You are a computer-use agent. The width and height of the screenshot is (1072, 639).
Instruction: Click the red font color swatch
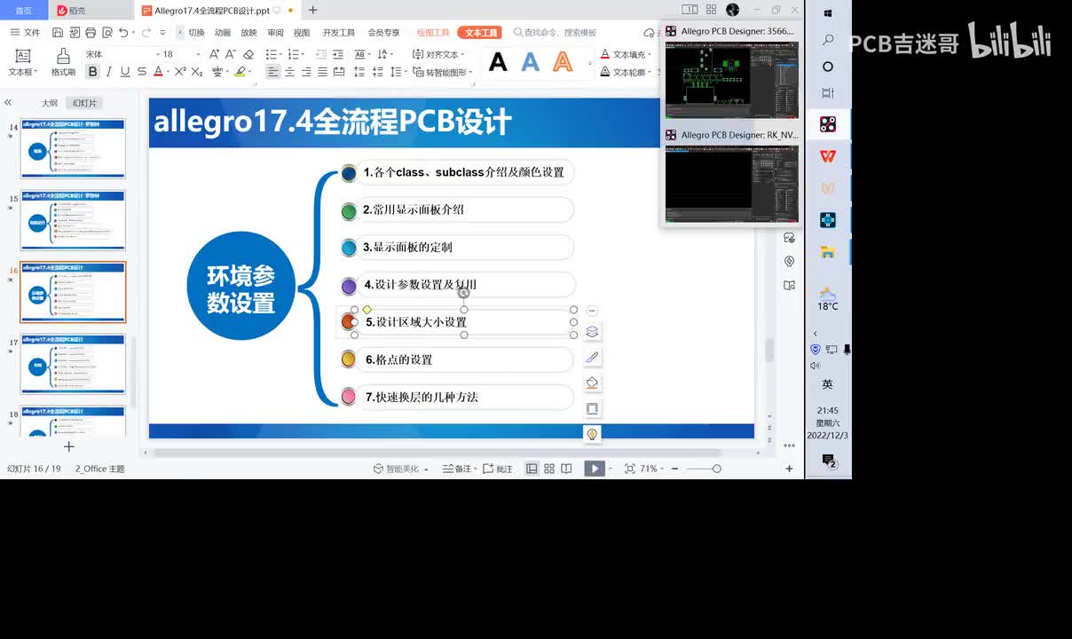pos(158,72)
